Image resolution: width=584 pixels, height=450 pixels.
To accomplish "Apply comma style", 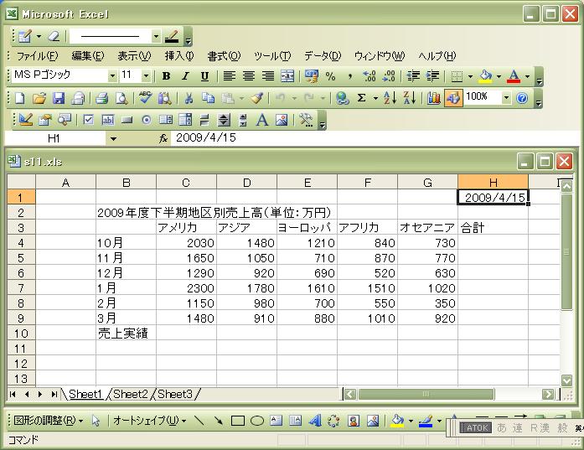I will (x=349, y=76).
